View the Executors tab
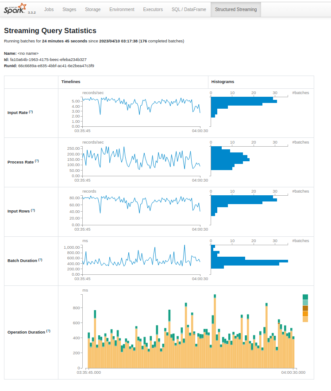The image size is (331, 391). click(153, 9)
